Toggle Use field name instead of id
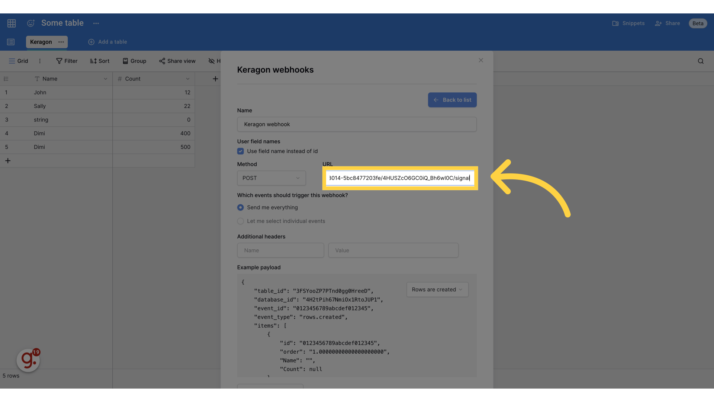Screen dimensions: 714x402 pyautogui.click(x=241, y=151)
